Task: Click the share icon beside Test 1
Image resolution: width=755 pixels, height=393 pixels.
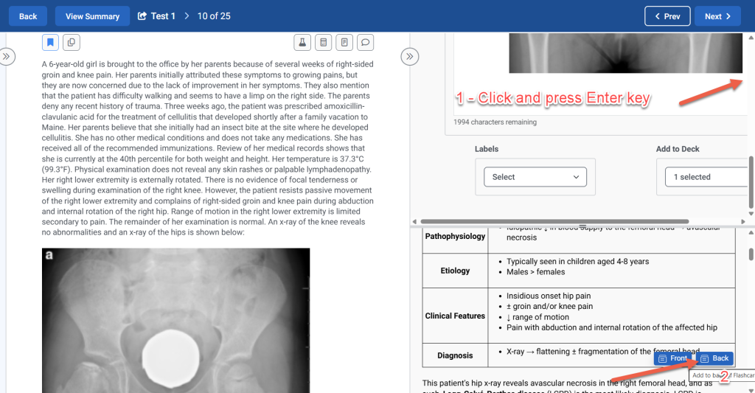Action: 143,16
